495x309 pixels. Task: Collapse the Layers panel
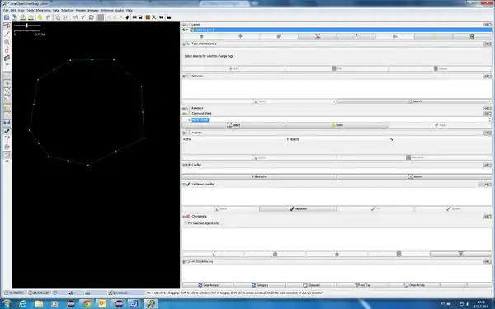(x=184, y=25)
